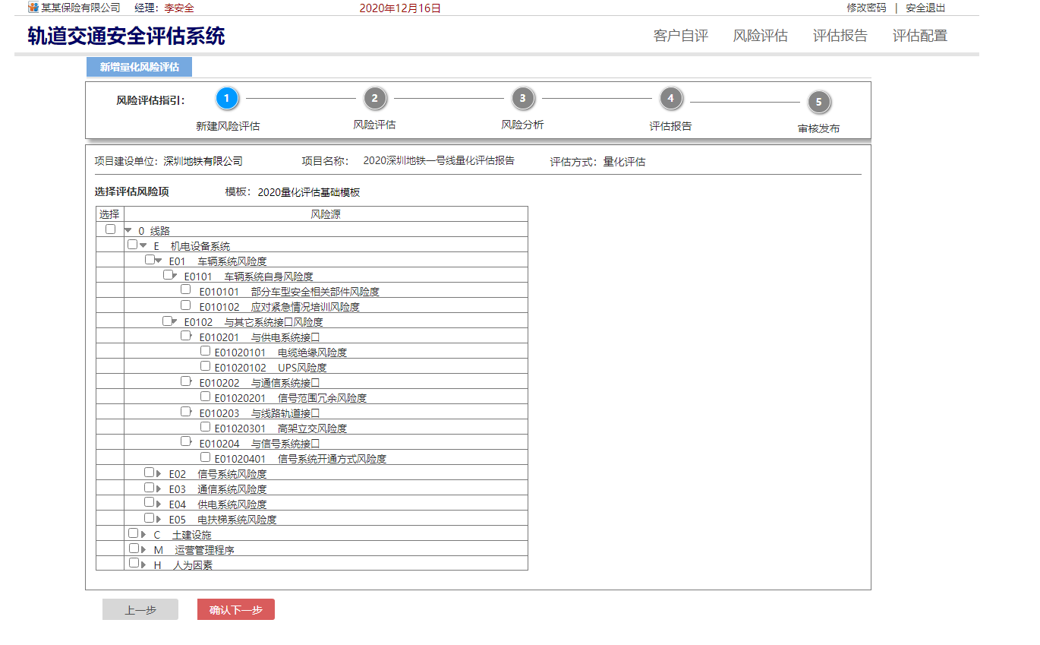This screenshot has height=645, width=1040.
Task: Click the step 5 审核发布 circle
Action: point(818,102)
